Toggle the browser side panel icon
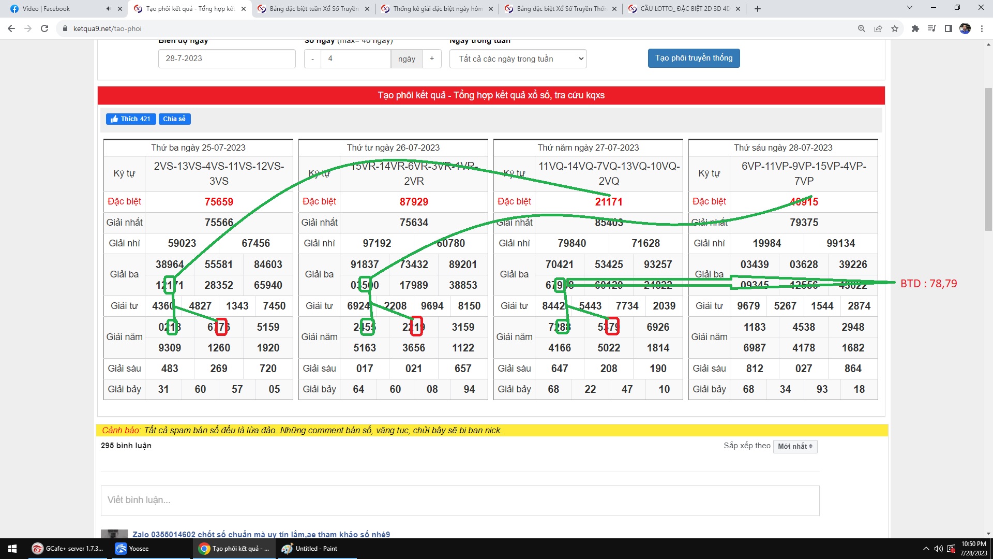Screen dimensions: 993x559 pos(949,28)
